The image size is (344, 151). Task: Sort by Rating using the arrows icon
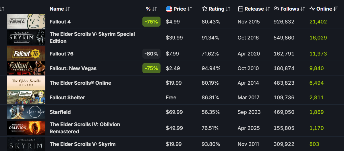point(228,9)
